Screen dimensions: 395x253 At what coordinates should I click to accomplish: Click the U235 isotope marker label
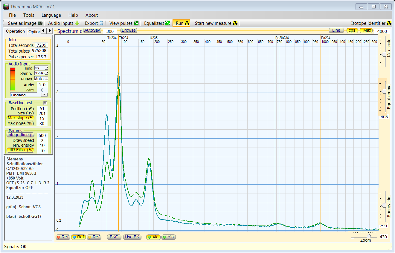click(x=154, y=38)
